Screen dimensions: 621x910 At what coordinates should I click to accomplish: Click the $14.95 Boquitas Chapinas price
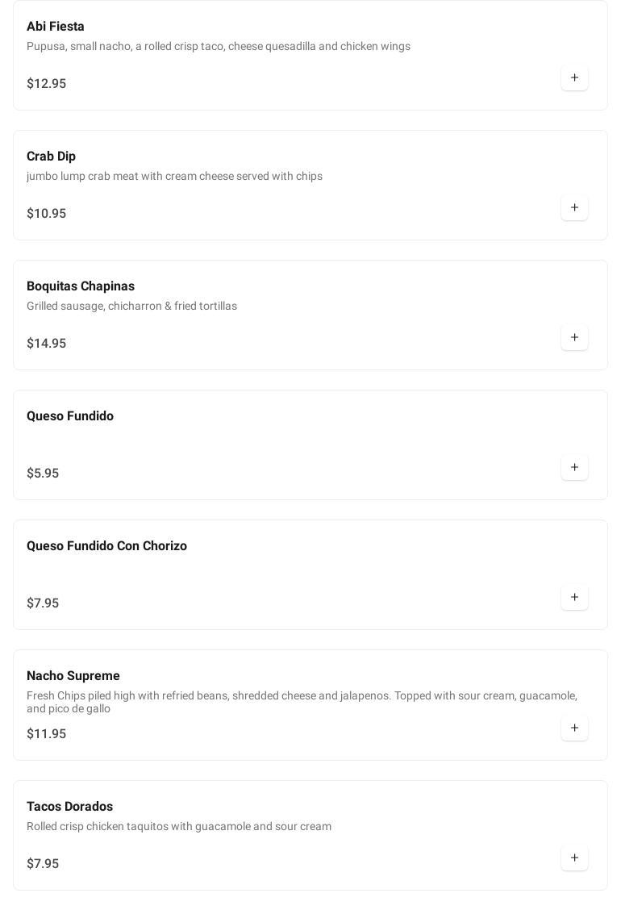coord(47,344)
